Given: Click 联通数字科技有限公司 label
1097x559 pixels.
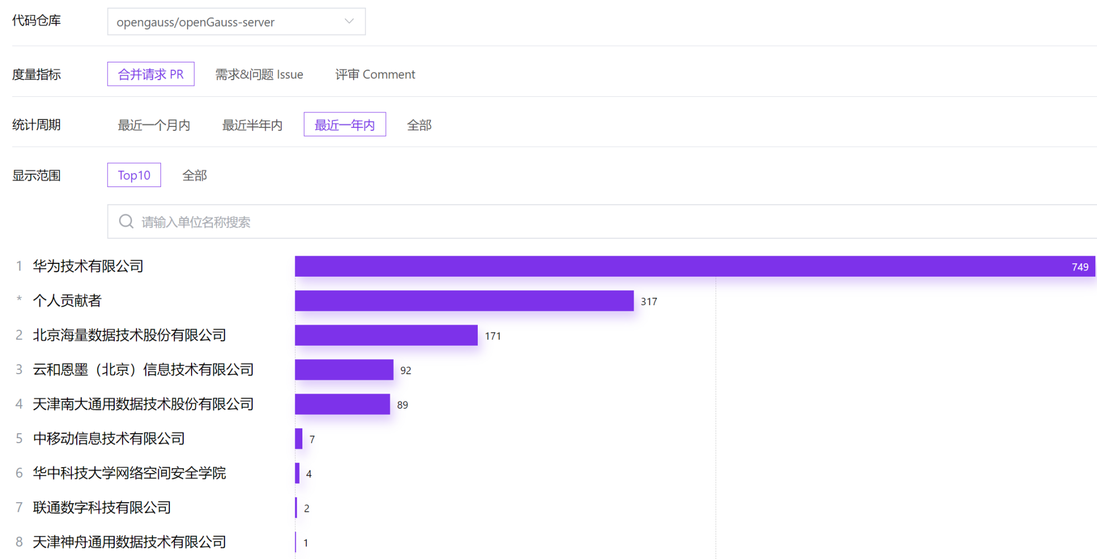Looking at the screenshot, I should (x=102, y=508).
